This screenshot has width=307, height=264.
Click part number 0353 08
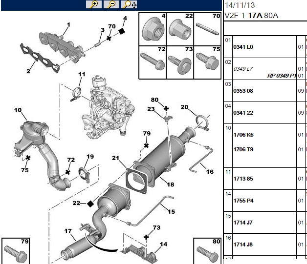243,91
